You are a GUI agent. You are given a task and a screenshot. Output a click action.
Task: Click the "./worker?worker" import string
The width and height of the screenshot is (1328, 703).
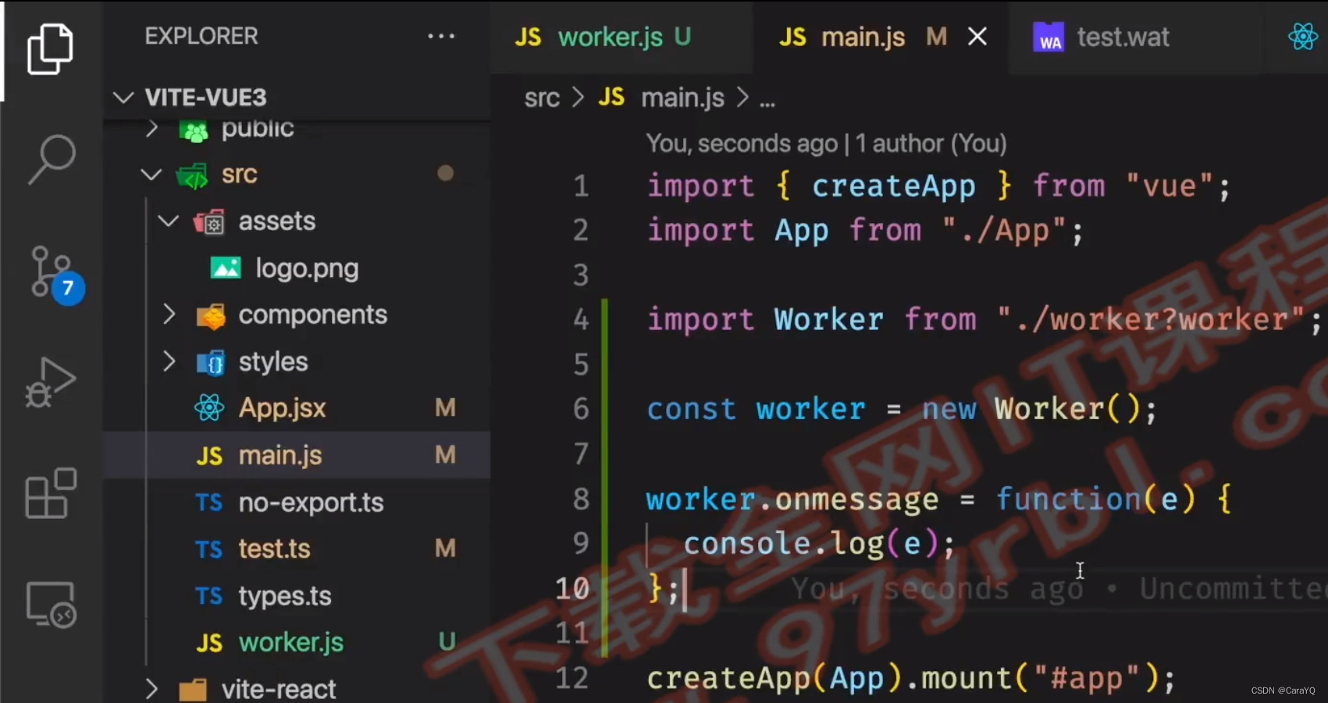pyautogui.click(x=1150, y=320)
